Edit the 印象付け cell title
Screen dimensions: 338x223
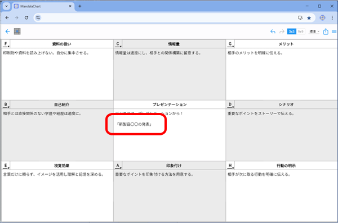coord(174,166)
